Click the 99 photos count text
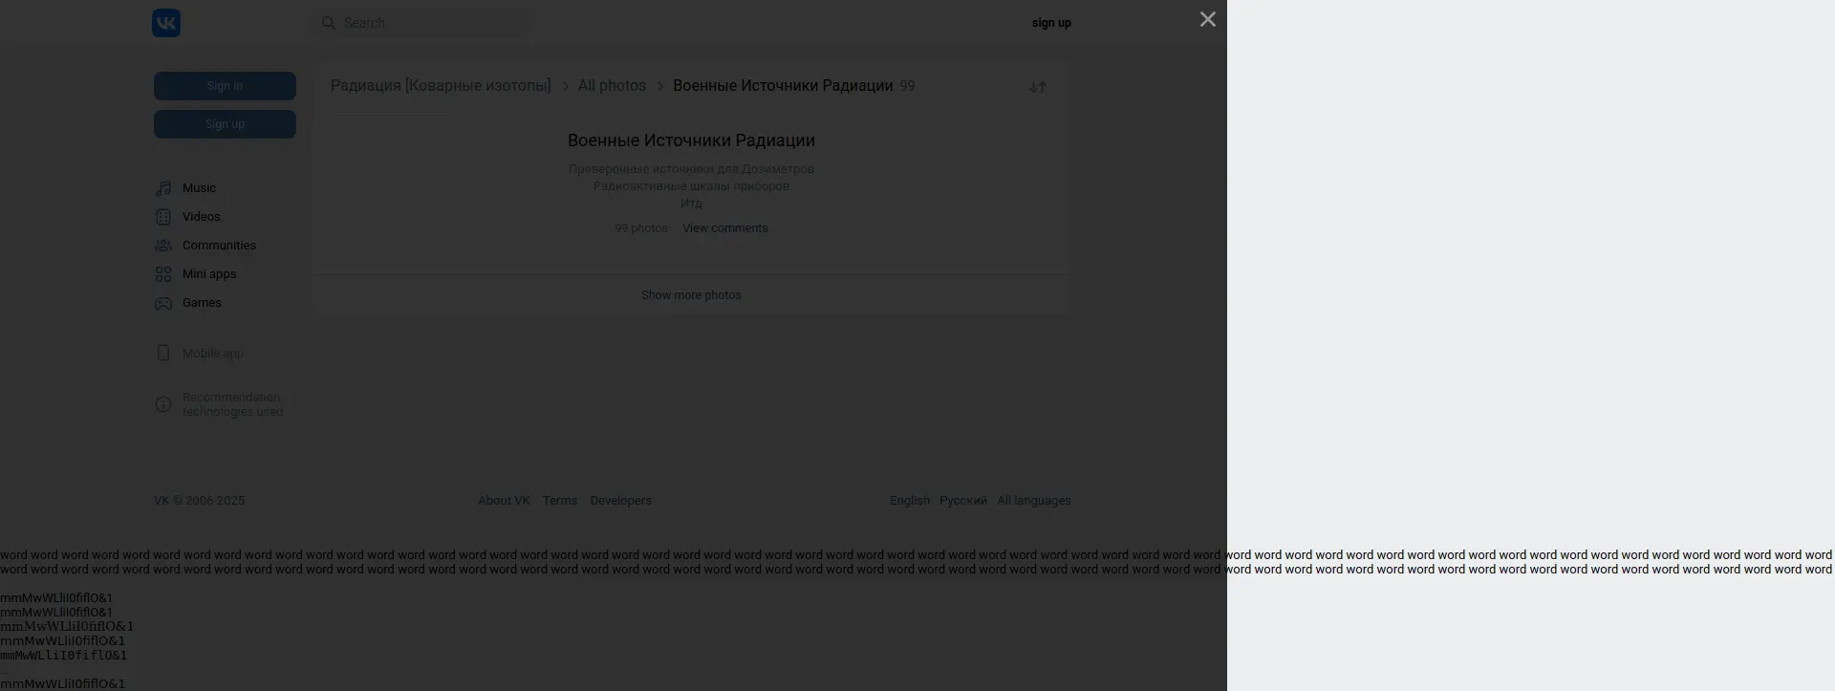 pyautogui.click(x=641, y=228)
